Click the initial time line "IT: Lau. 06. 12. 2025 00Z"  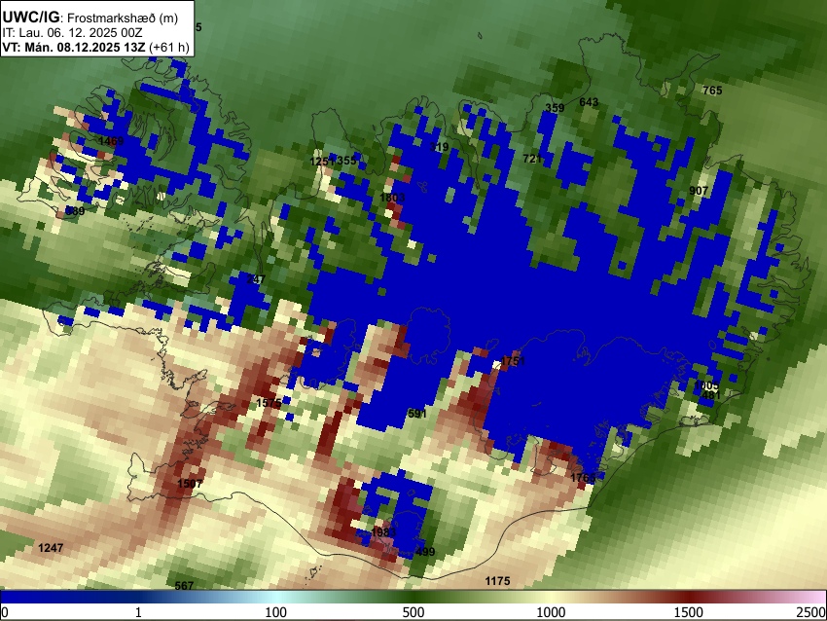tap(72, 33)
